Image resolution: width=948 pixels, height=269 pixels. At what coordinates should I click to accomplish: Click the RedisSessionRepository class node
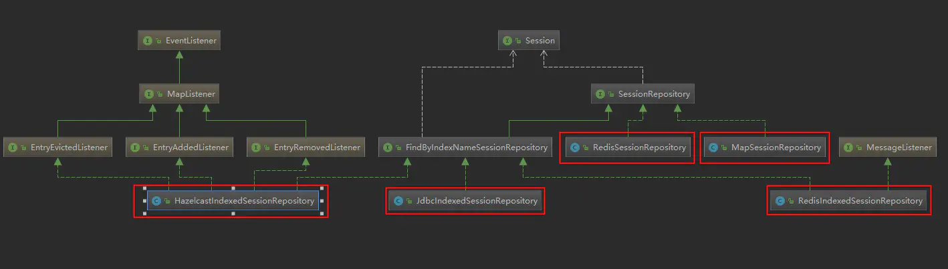(x=627, y=147)
